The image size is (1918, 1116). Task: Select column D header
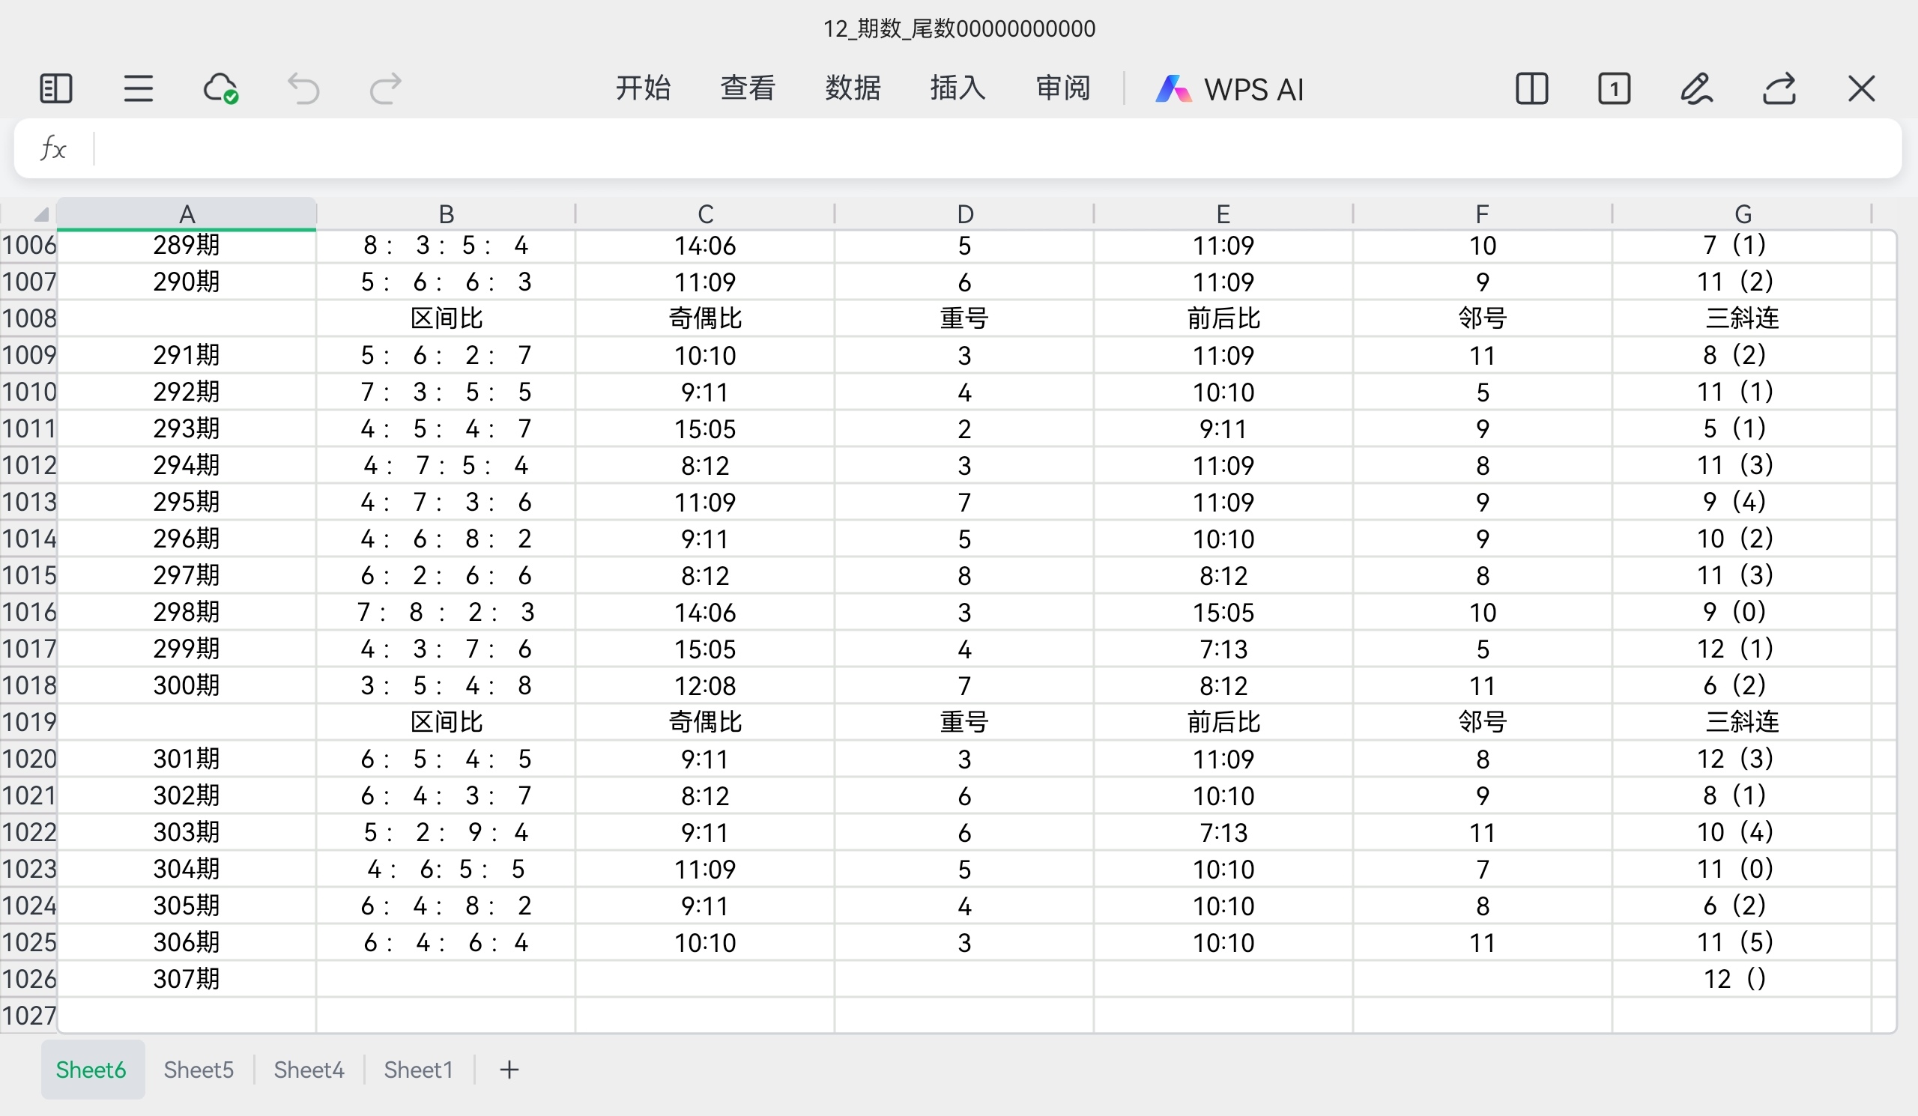tap(964, 214)
